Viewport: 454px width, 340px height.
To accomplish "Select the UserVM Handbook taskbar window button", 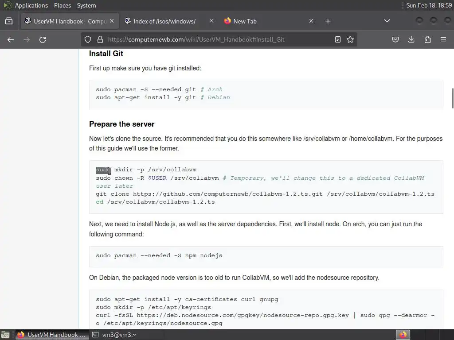I will click(x=52, y=335).
